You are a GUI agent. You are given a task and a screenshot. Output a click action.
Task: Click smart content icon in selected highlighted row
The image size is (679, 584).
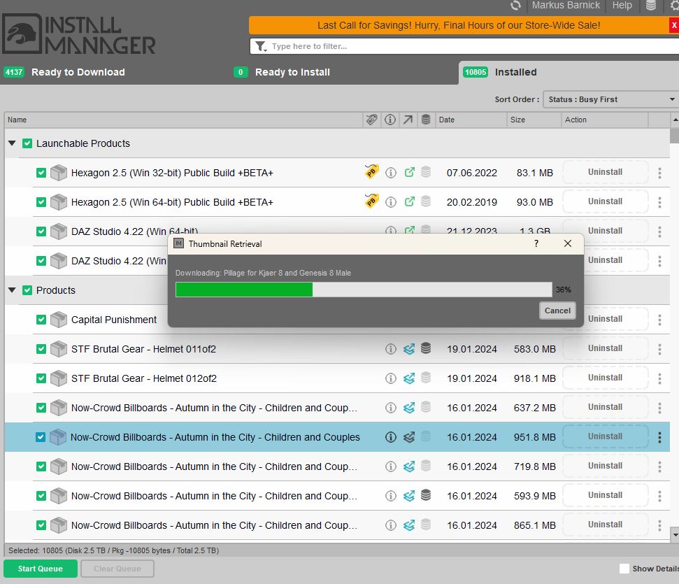coord(409,437)
